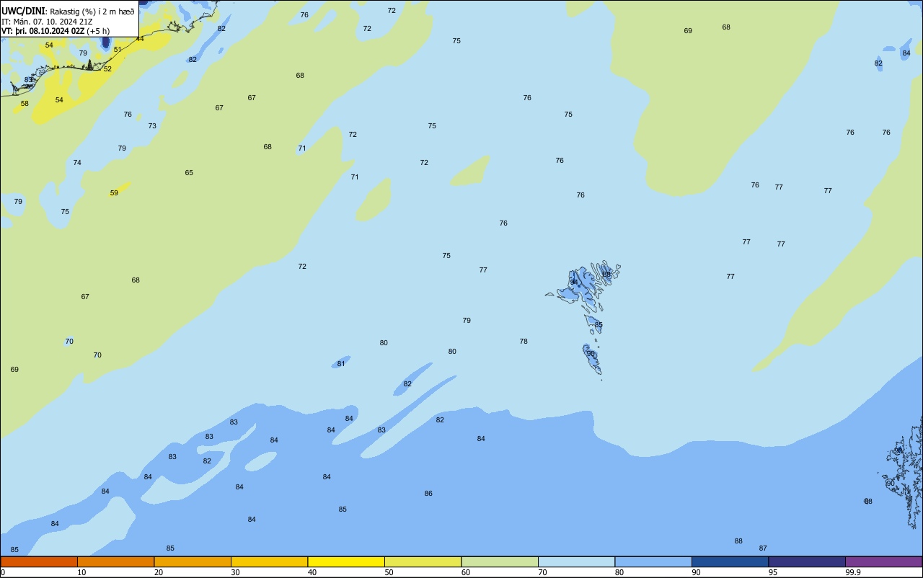
Task: Click the 'IT: Mán. 07. 10. 2024 21Z' line
Action: (47, 22)
